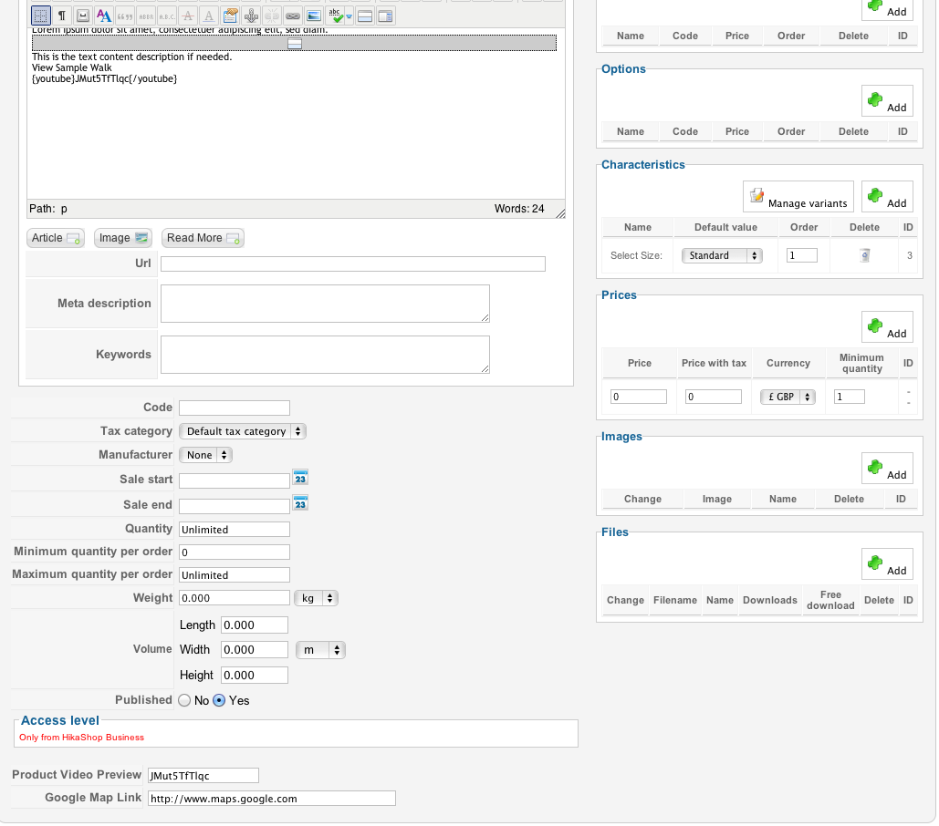Click the insert template layout icon
This screenshot has width=939, height=826.
[386, 15]
